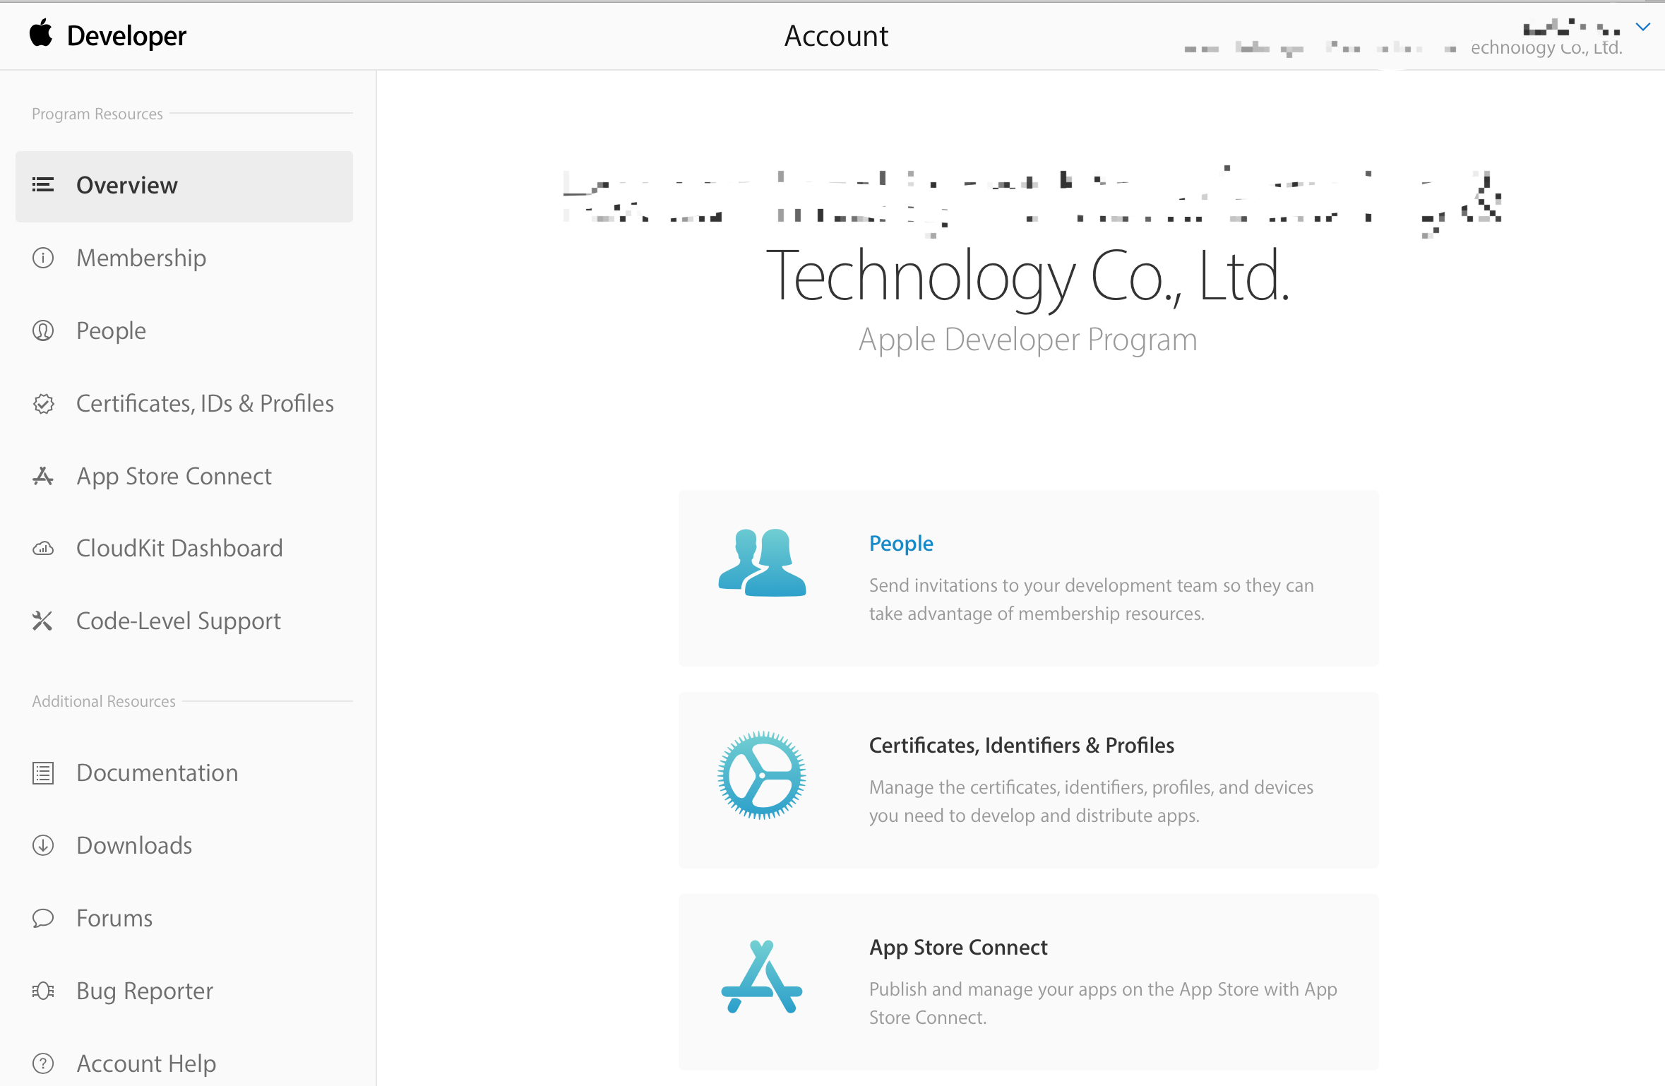Click 'Manage the certificates, identifiers' description text
The width and height of the screenshot is (1665, 1086).
pos(1092,801)
